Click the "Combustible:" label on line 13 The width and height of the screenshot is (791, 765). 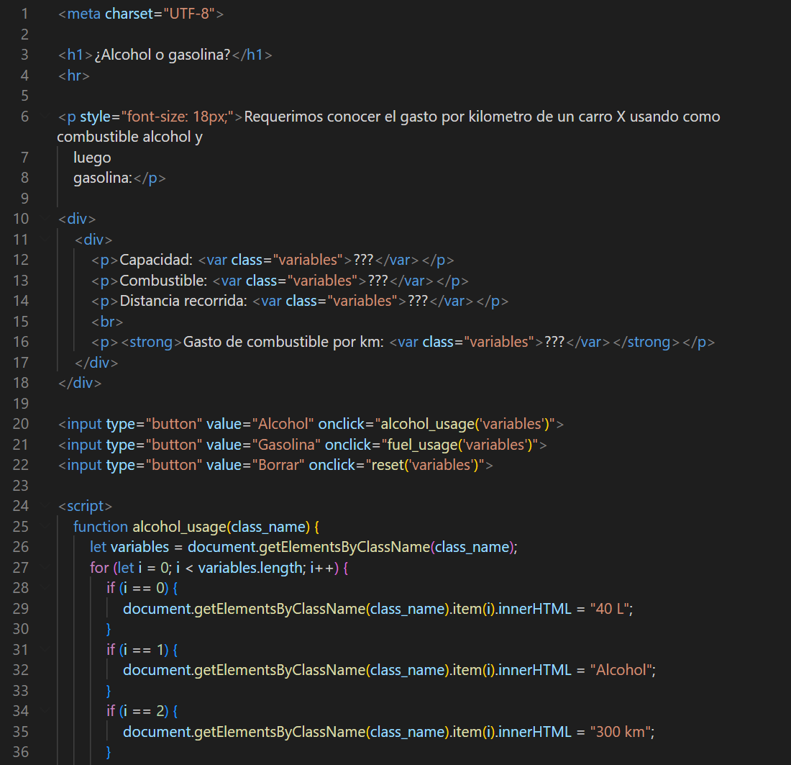pyautogui.click(x=163, y=281)
